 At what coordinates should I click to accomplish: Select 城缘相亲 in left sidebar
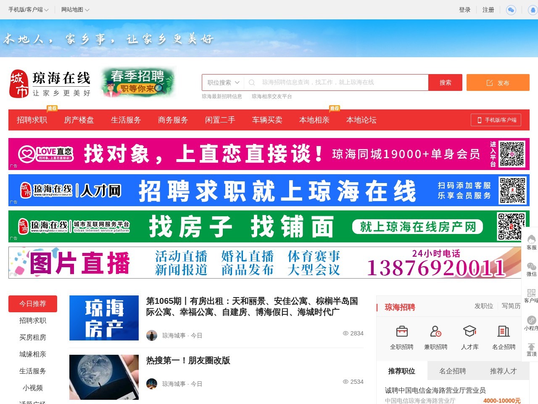pyautogui.click(x=33, y=354)
